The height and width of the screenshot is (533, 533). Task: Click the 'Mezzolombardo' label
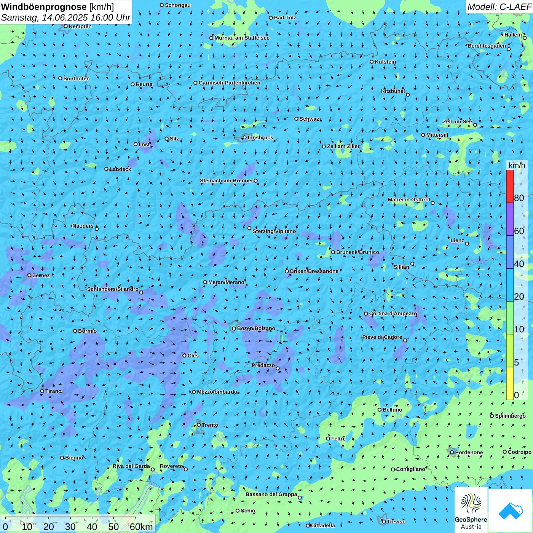[217, 392]
